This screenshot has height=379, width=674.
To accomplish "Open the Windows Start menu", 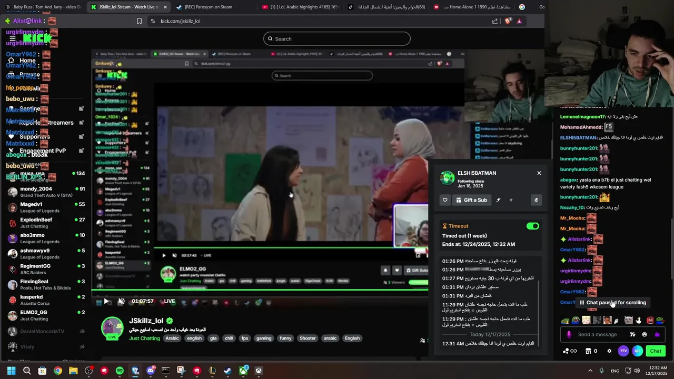I will pyautogui.click(x=11, y=371).
